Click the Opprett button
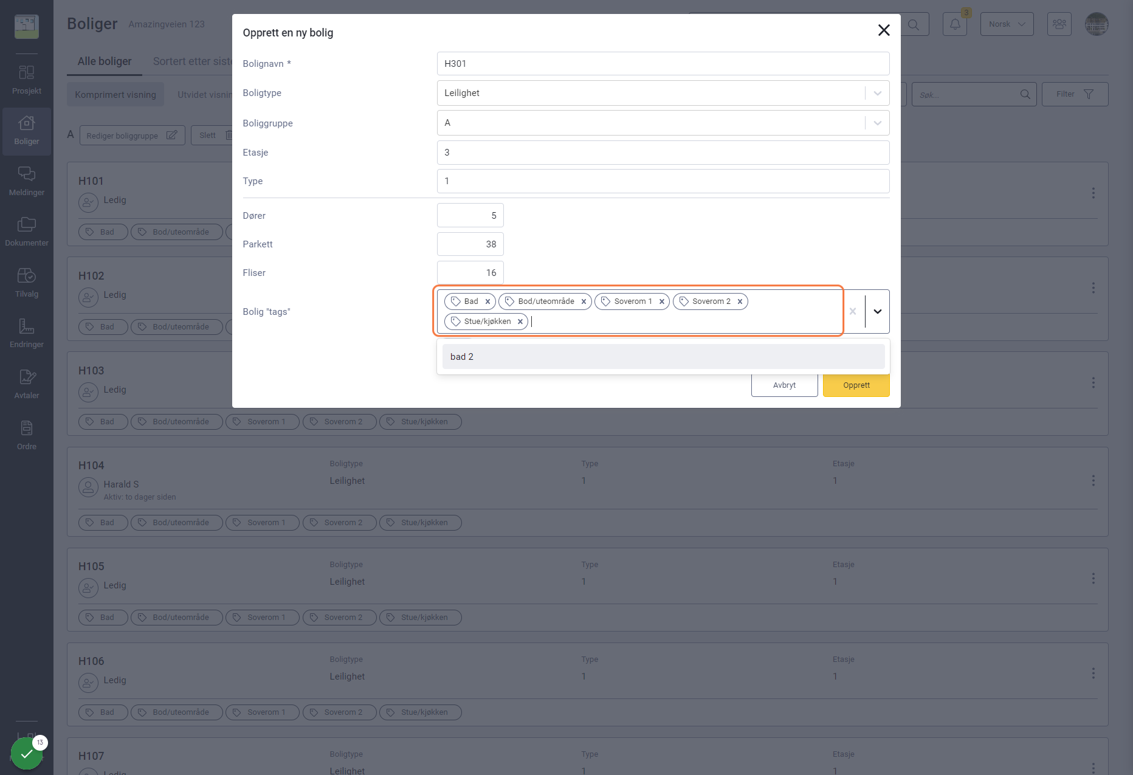 pyautogui.click(x=856, y=385)
